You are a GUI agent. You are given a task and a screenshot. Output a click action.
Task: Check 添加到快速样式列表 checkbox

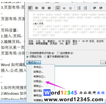tap(27, 53)
